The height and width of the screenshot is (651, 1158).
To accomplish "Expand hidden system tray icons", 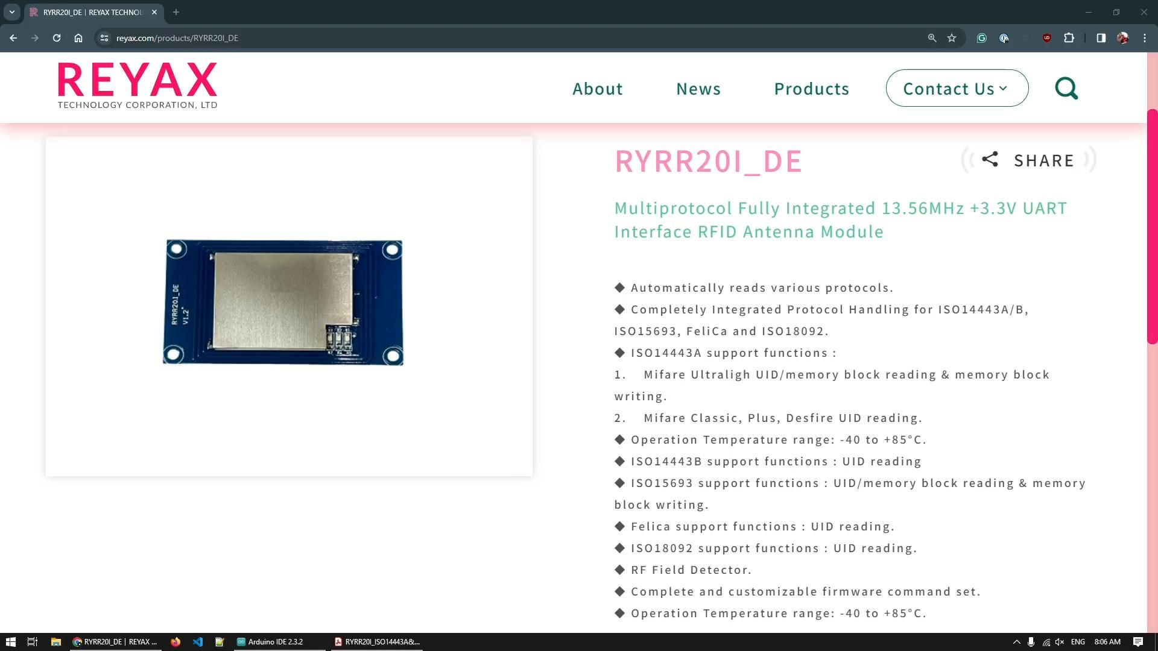I will [x=1017, y=642].
